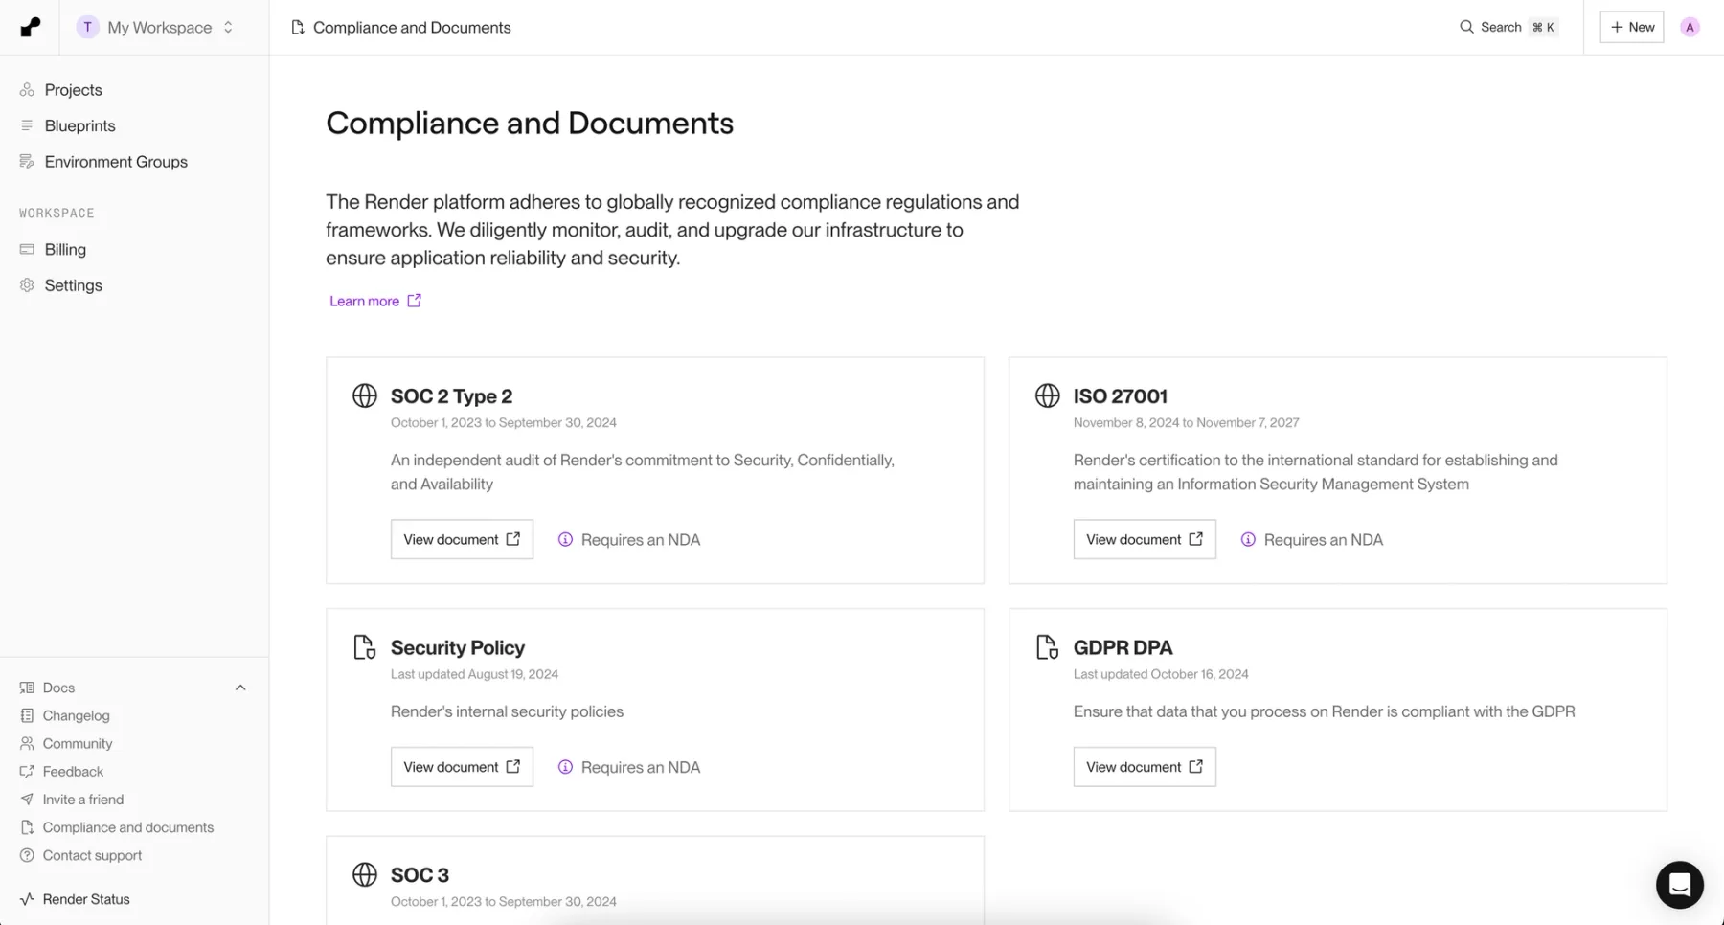Open Feedback using its sidebar icon
This screenshot has height=925, width=1724.
[25, 771]
